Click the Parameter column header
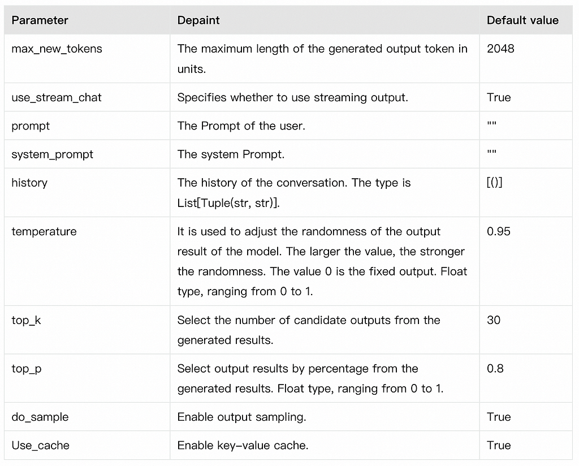579x466 pixels. pos(40,20)
